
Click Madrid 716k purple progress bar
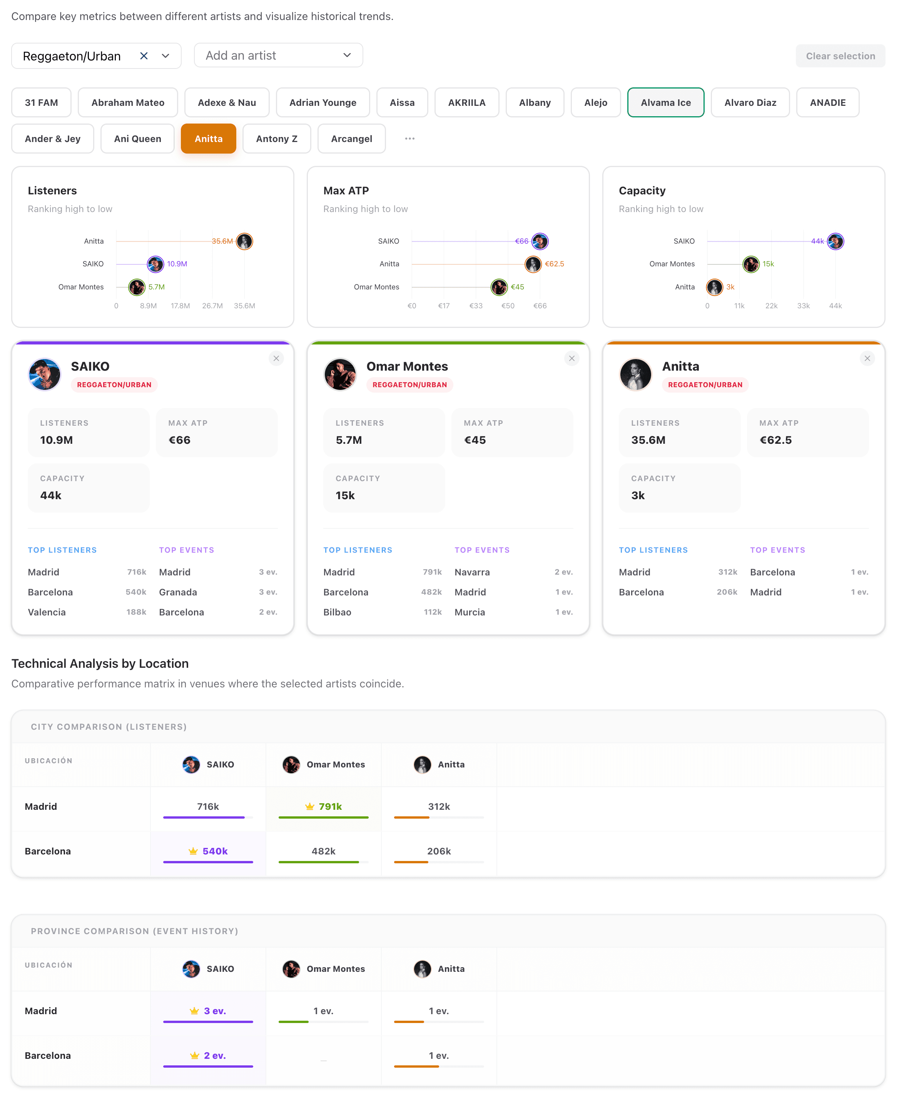coord(204,817)
